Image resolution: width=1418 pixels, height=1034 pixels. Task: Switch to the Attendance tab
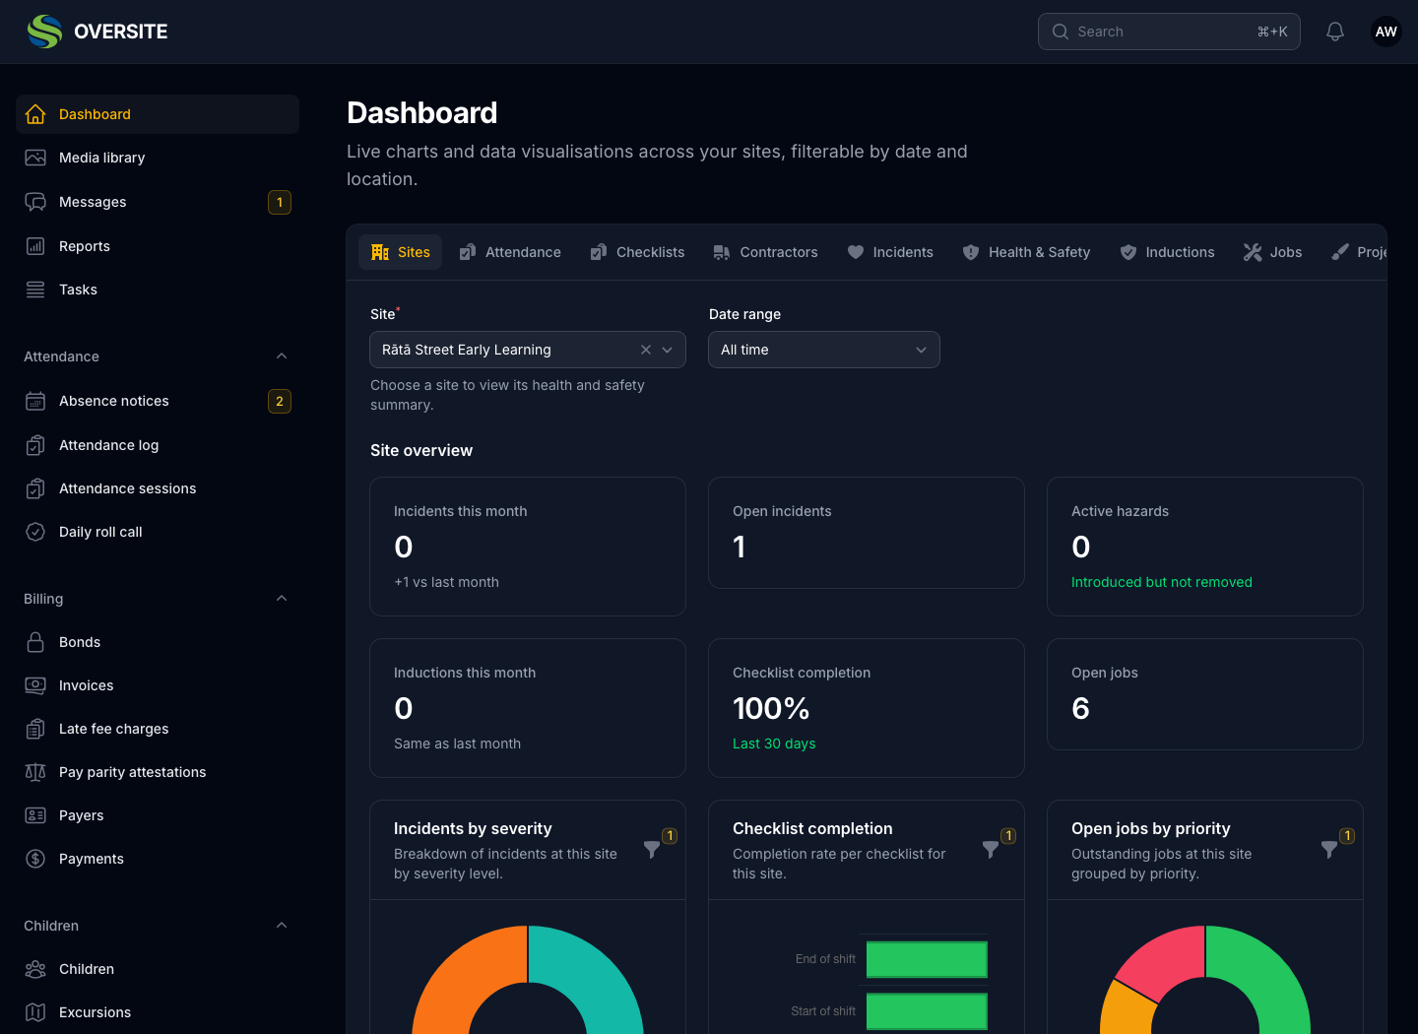click(510, 252)
